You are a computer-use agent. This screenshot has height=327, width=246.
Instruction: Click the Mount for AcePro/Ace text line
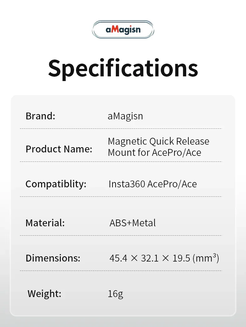[x=154, y=152]
